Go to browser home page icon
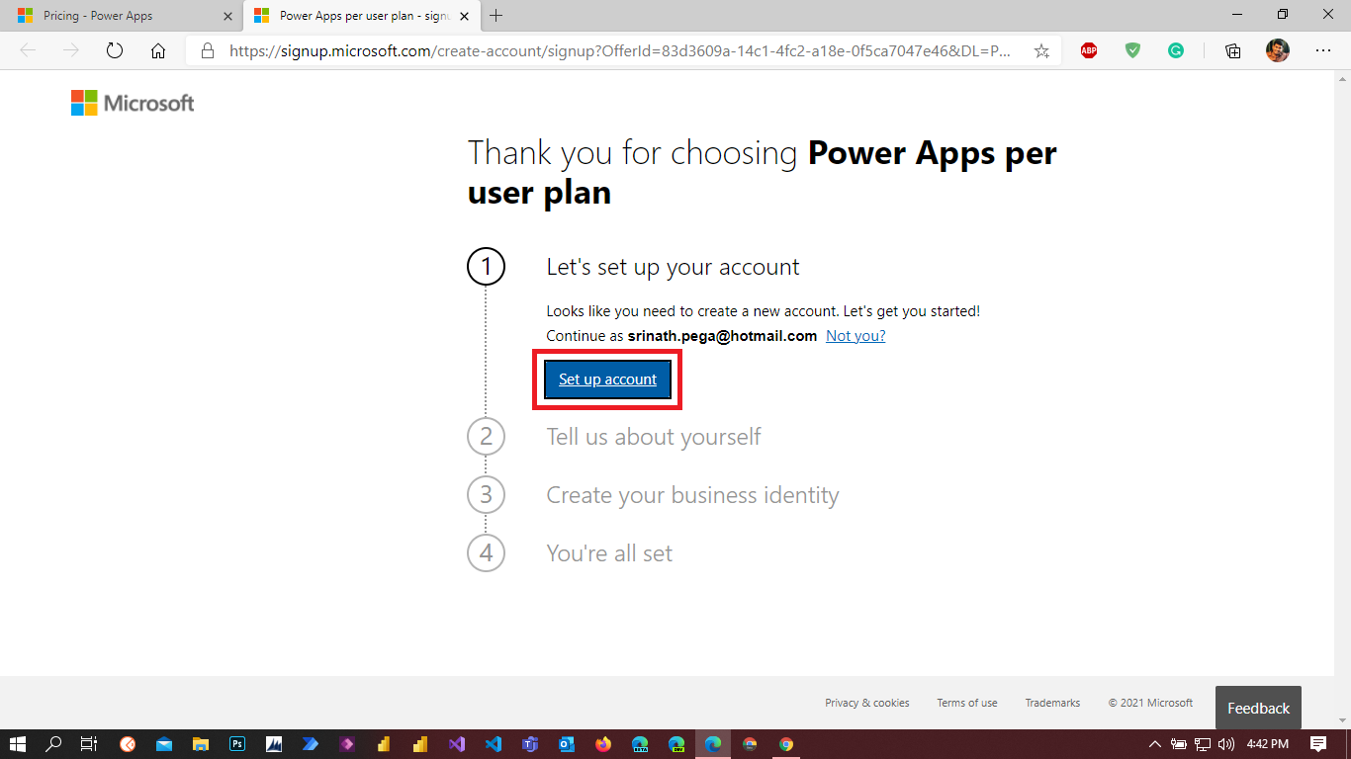 click(x=158, y=51)
